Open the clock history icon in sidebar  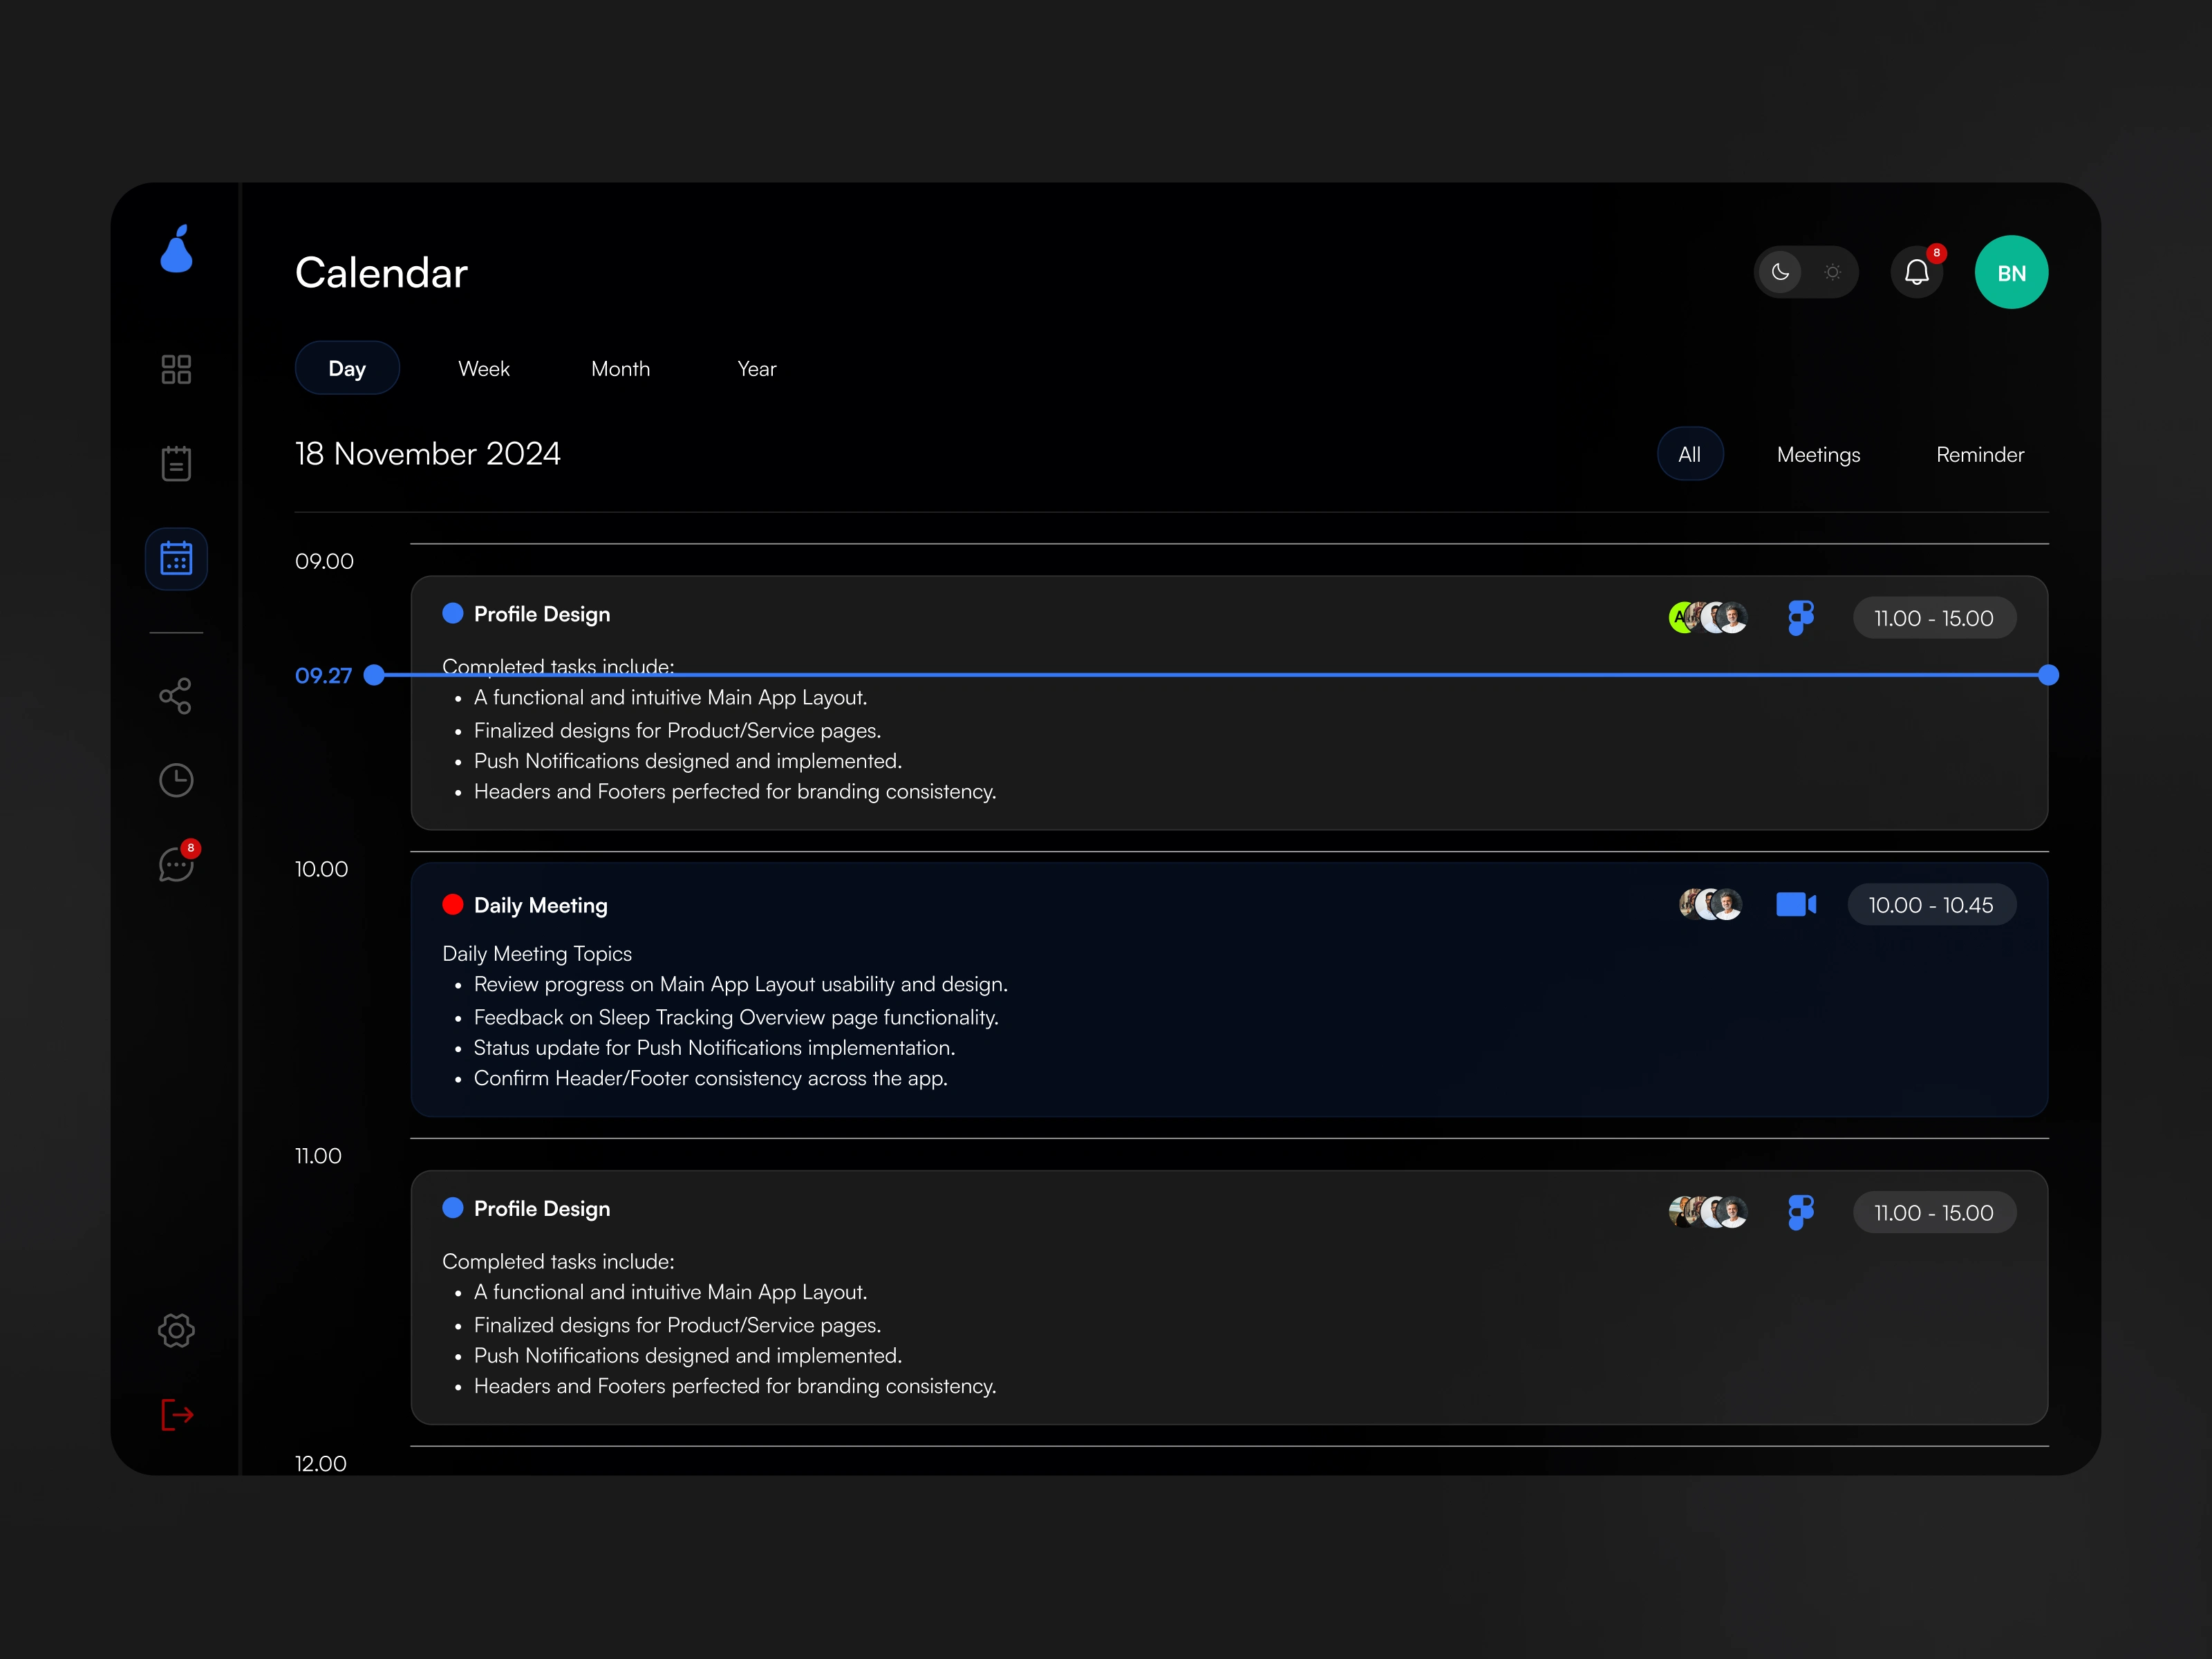tap(176, 780)
